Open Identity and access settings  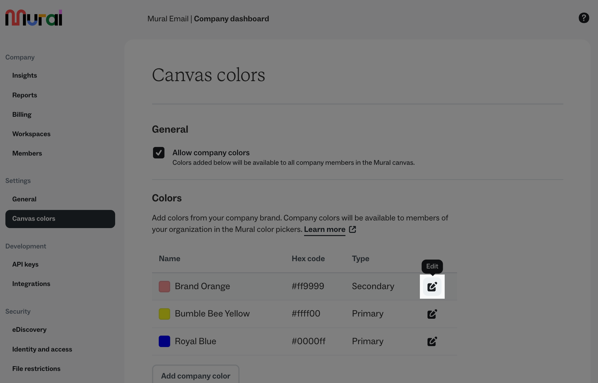pos(42,349)
